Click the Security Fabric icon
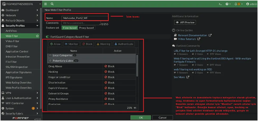The height and width of the screenshot is (121, 258). 3,114
